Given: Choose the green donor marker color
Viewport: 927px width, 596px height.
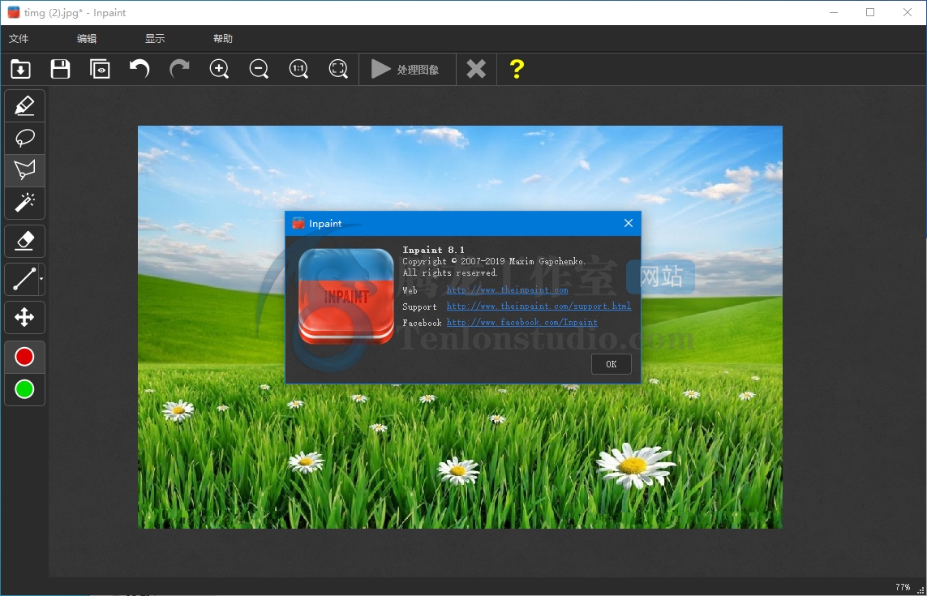Looking at the screenshot, I should coord(24,389).
